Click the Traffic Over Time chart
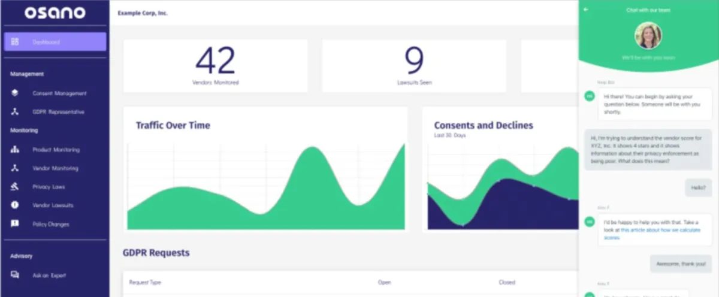719x297 pixels. (265, 180)
